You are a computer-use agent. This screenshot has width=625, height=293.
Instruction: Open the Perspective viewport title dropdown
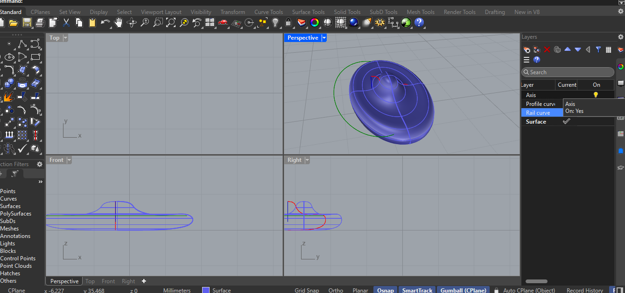pos(324,38)
